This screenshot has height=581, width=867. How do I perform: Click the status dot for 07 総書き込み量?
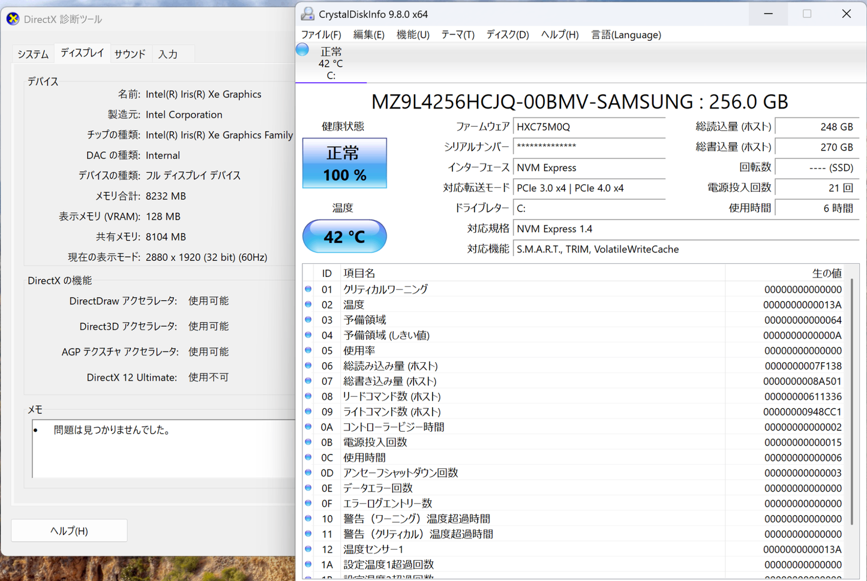[308, 381]
